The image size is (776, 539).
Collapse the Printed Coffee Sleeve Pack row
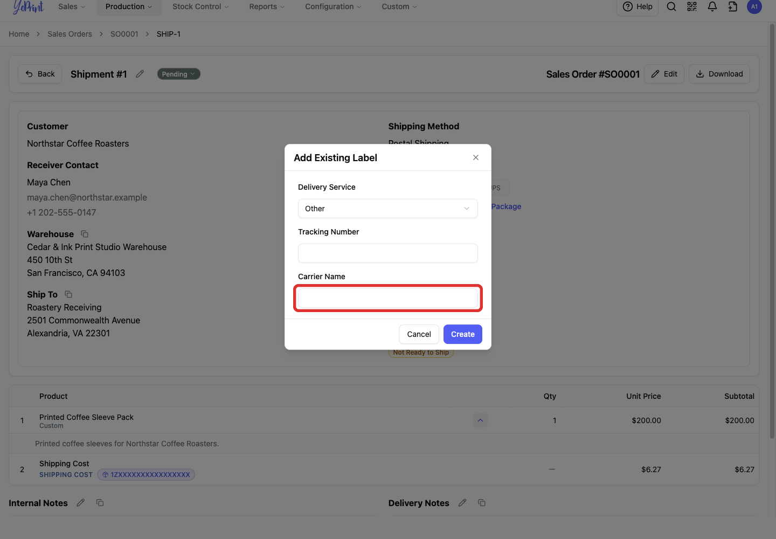point(480,420)
